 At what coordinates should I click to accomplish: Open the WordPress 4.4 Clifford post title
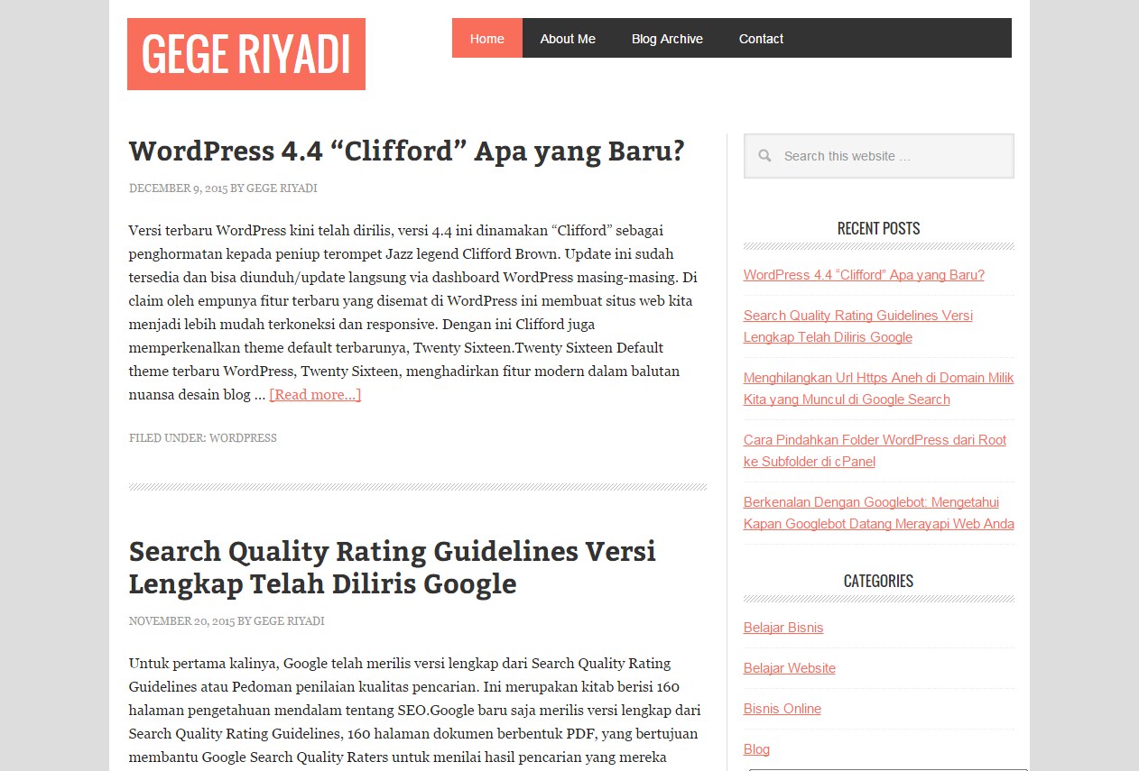click(406, 151)
